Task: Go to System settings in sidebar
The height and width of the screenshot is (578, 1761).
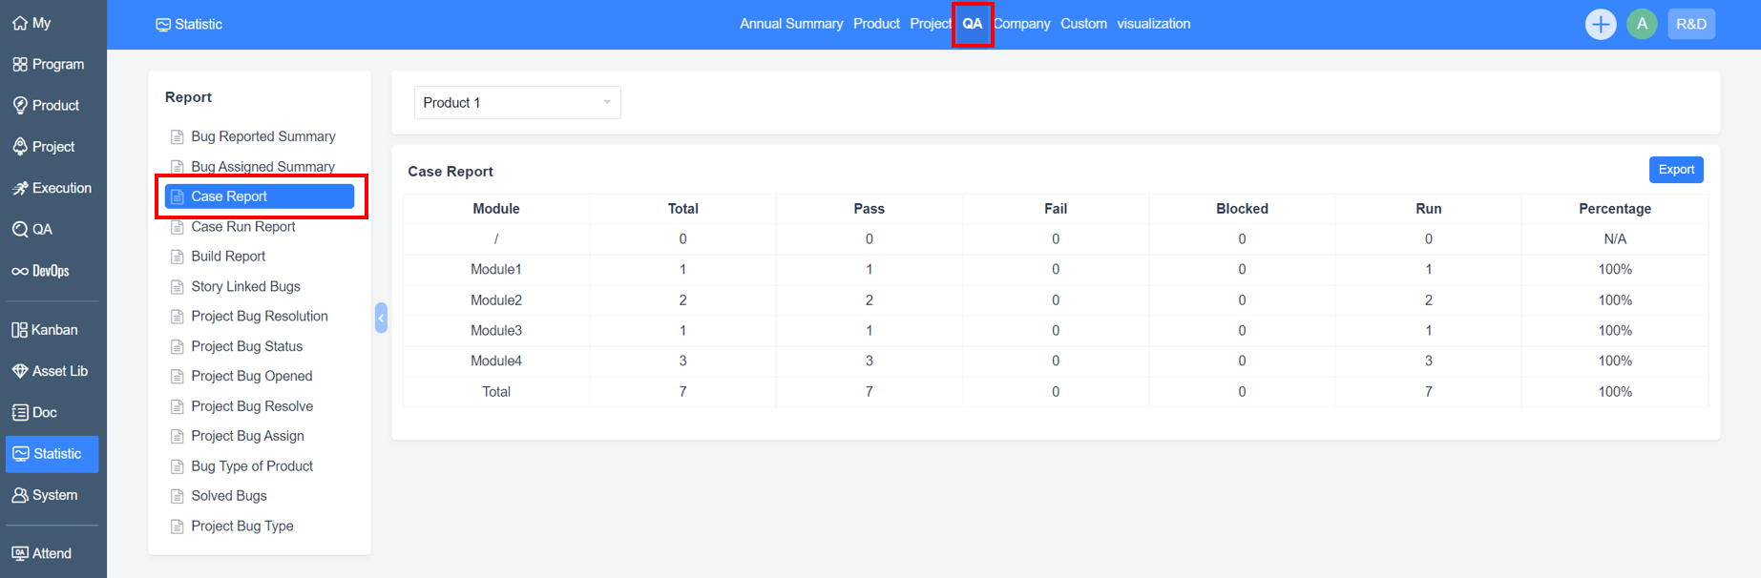Action: tap(45, 495)
